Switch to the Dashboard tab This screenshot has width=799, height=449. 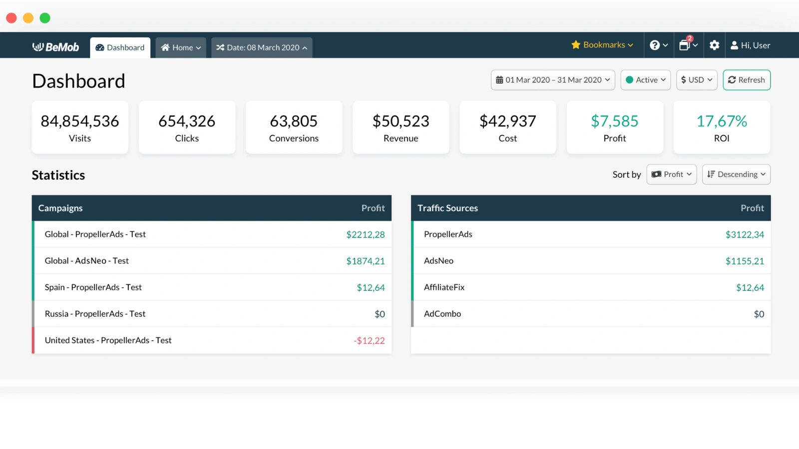(120, 47)
